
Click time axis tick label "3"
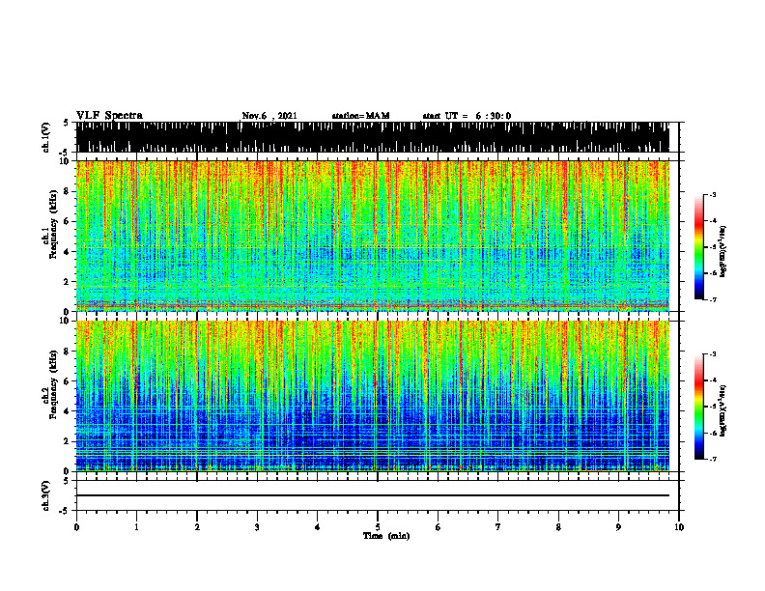257,527
